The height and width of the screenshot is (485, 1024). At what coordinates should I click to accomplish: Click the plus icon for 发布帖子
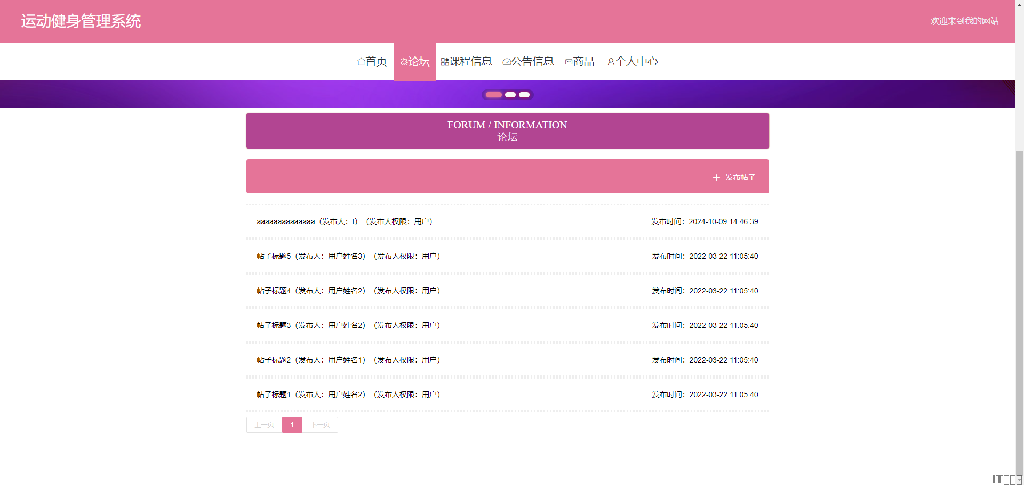[716, 178]
